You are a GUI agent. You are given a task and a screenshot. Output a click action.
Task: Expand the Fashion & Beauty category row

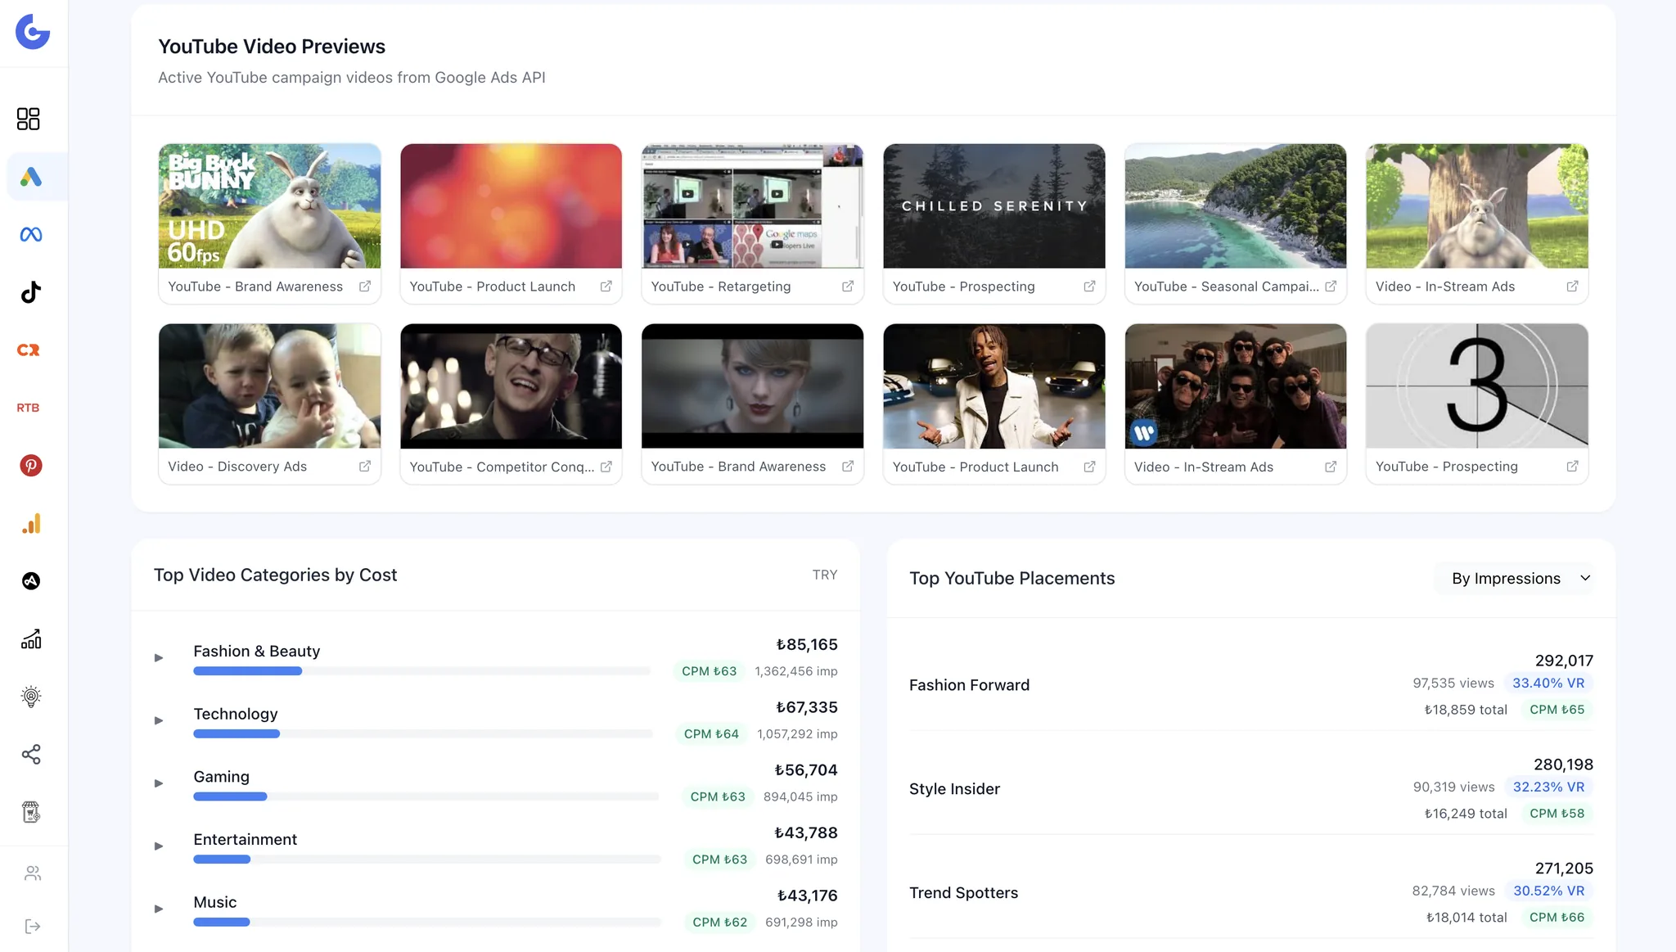[159, 658]
